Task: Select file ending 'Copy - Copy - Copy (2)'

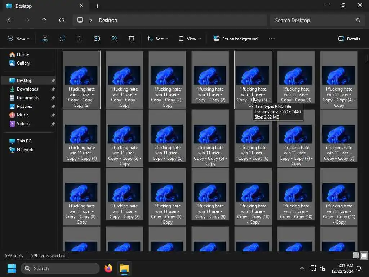Action: pyautogui.click(x=82, y=80)
